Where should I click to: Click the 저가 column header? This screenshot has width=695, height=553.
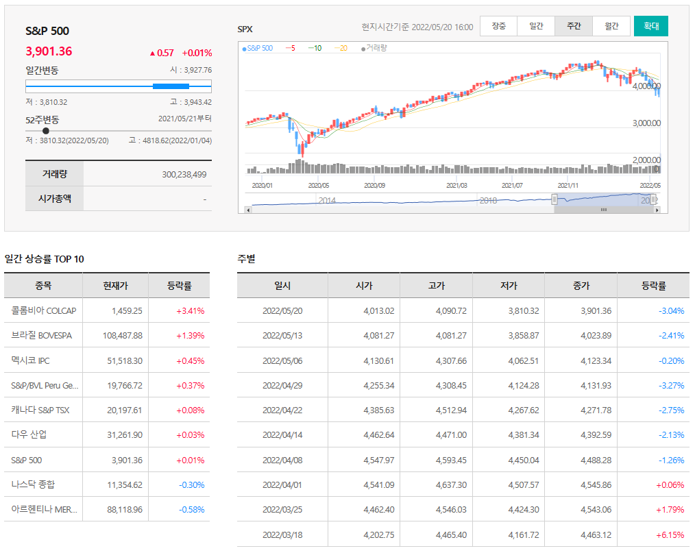pyautogui.click(x=509, y=286)
